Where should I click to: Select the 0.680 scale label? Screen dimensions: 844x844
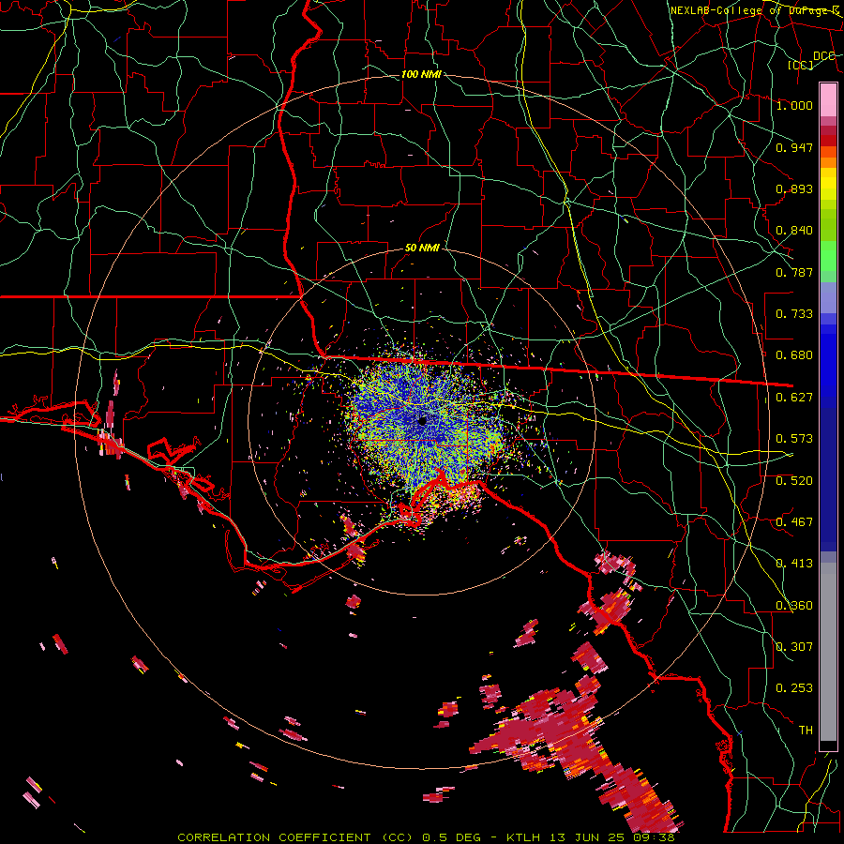(794, 355)
